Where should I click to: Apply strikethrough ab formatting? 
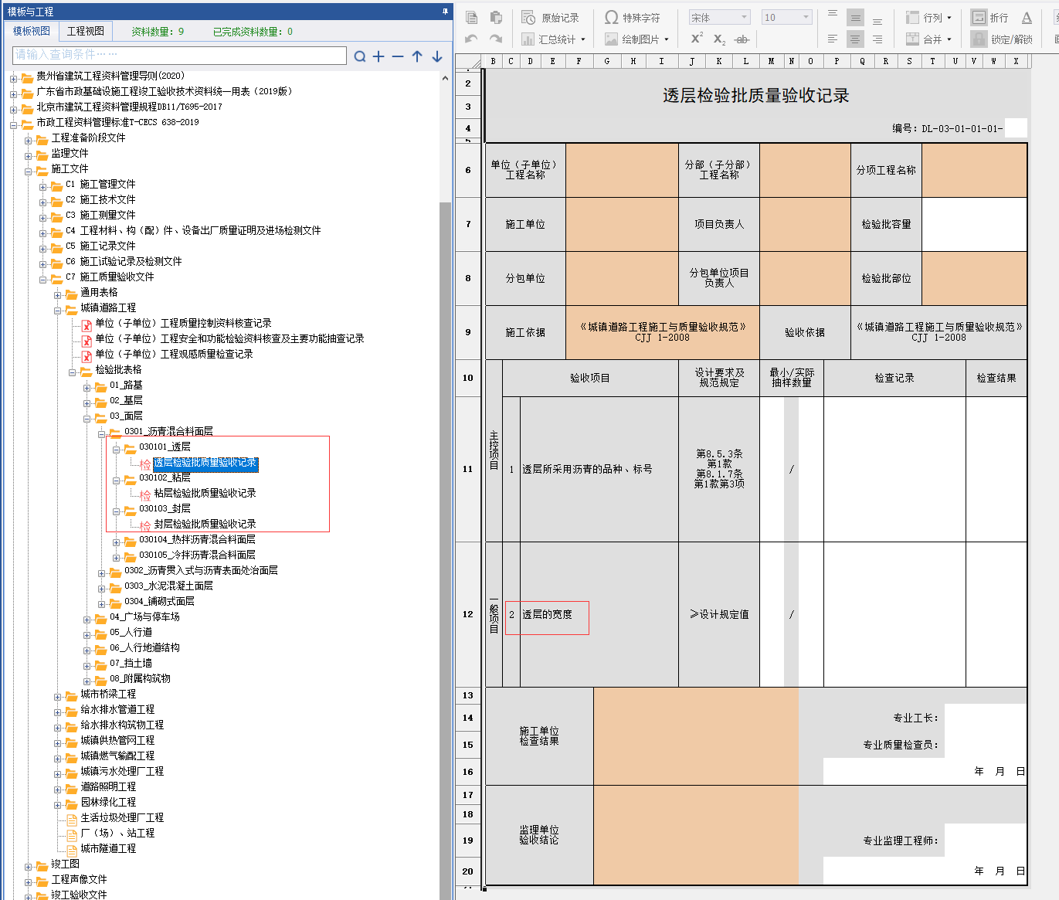click(742, 39)
